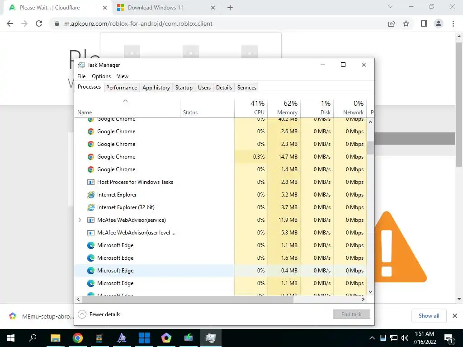Sort by Memory column header
Viewport: 463px width, 347px height.
click(x=284, y=108)
